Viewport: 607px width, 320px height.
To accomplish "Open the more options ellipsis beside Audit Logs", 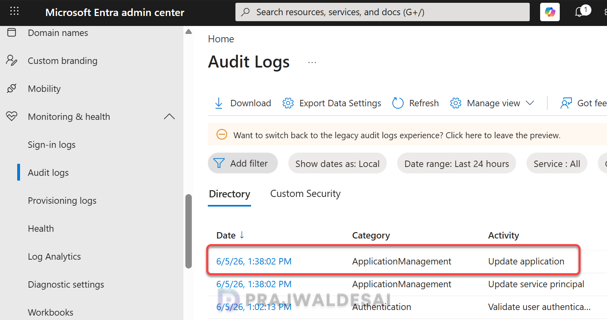I will (x=312, y=62).
